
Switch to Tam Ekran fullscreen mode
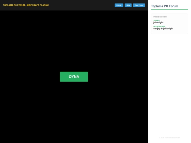[139, 5]
